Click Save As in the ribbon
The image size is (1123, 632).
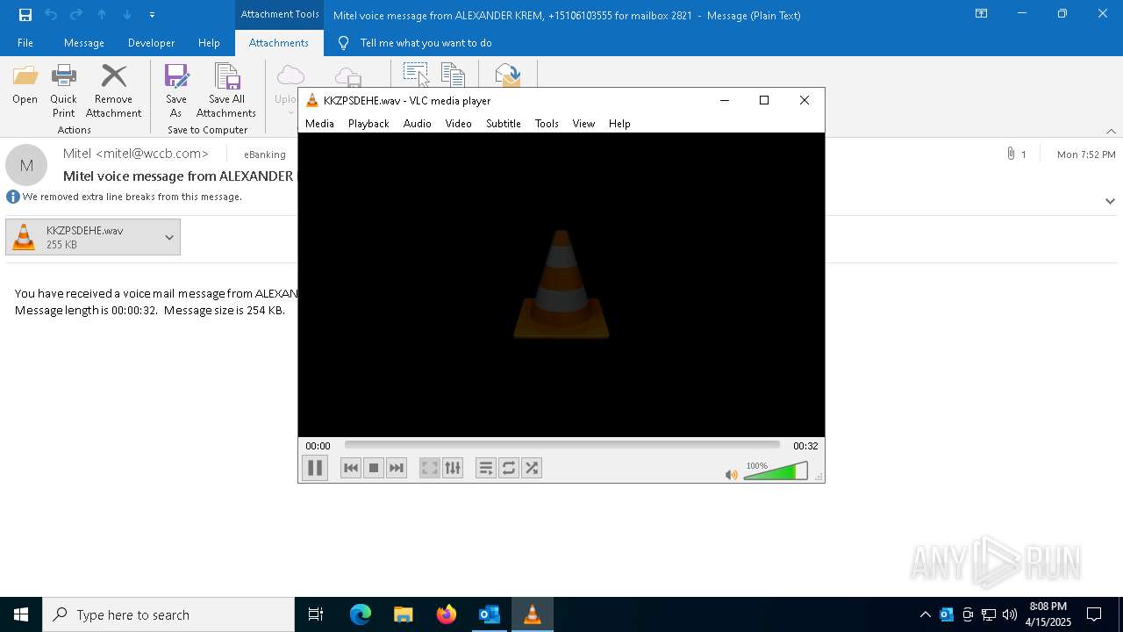pyautogui.click(x=176, y=91)
